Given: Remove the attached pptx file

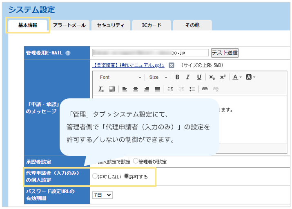Looking at the screenshot, I should [x=172, y=65].
